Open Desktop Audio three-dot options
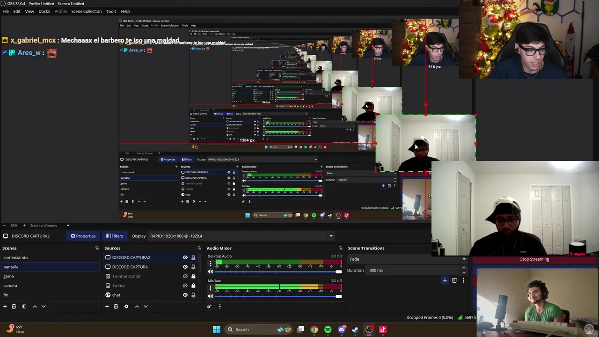 [x=210, y=264]
